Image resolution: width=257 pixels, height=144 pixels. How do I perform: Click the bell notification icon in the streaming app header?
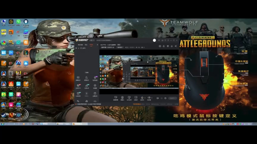[x=172, y=46]
